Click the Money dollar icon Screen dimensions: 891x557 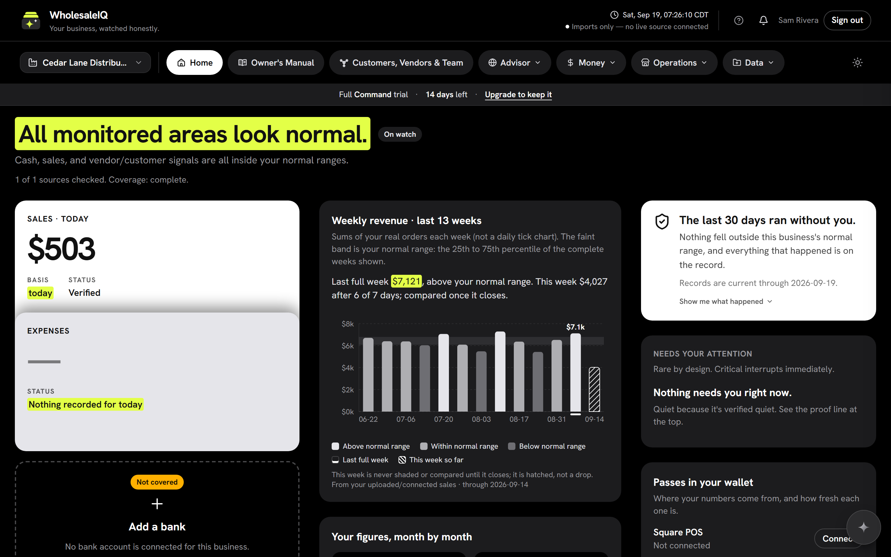tap(570, 63)
